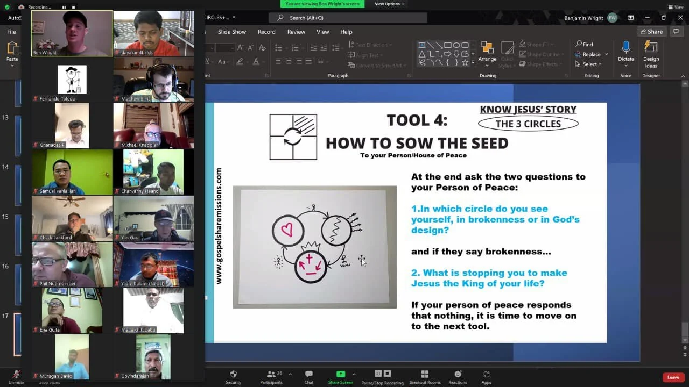Open the Zoom Participants panel

coord(271,377)
